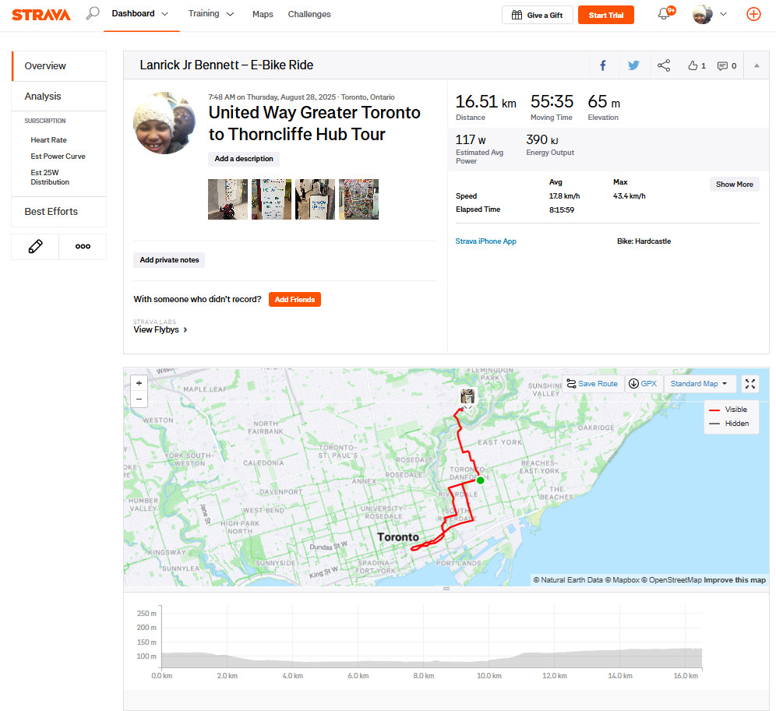
Task: Click green start point on map
Action: click(480, 480)
